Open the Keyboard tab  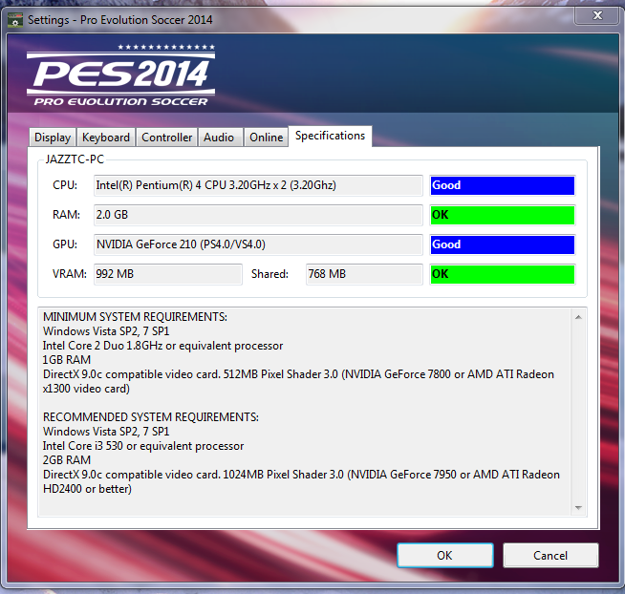[106, 138]
